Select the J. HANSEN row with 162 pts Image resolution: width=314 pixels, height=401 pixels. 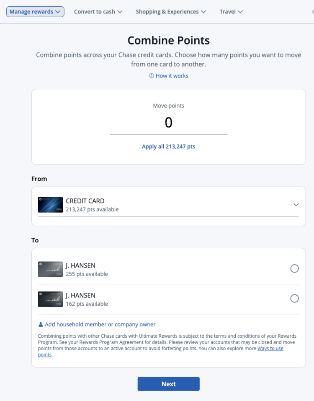click(x=167, y=299)
